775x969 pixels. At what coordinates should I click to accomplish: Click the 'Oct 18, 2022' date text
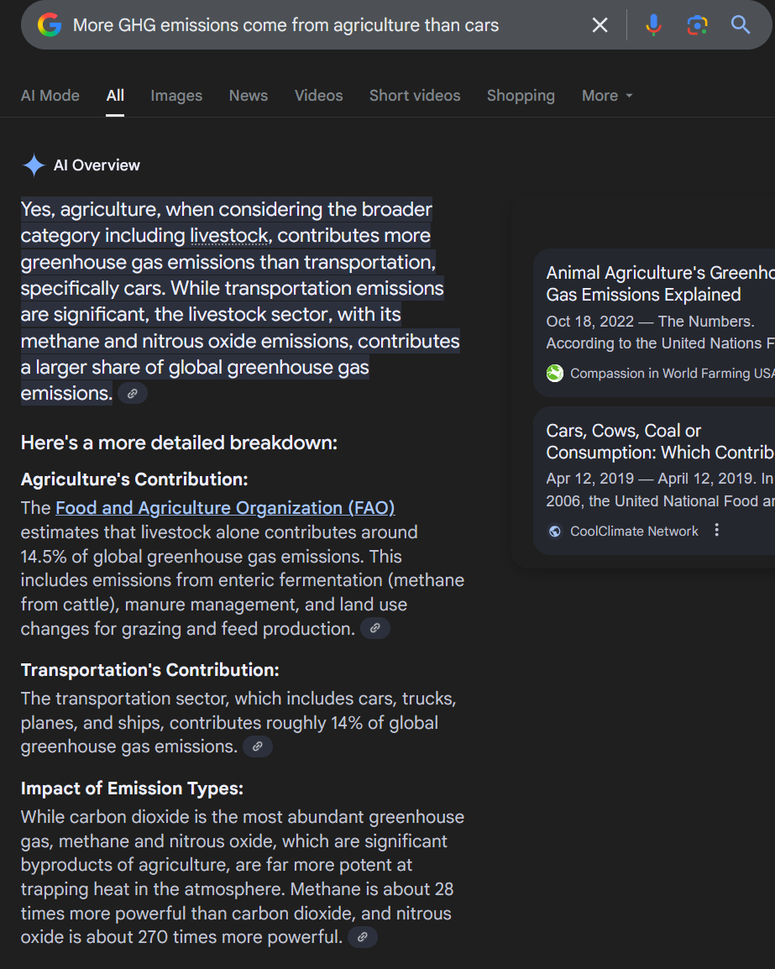click(x=589, y=322)
